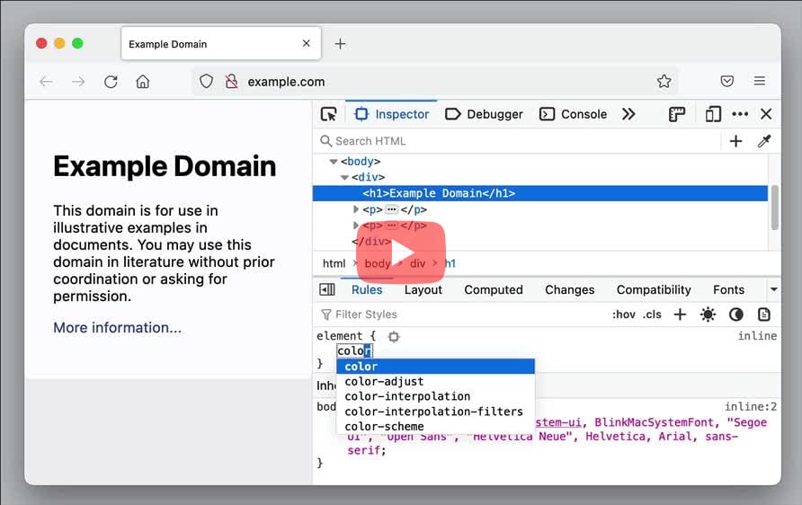Click the element rule selector highlighter icon
This screenshot has width=802, height=505.
click(x=393, y=336)
